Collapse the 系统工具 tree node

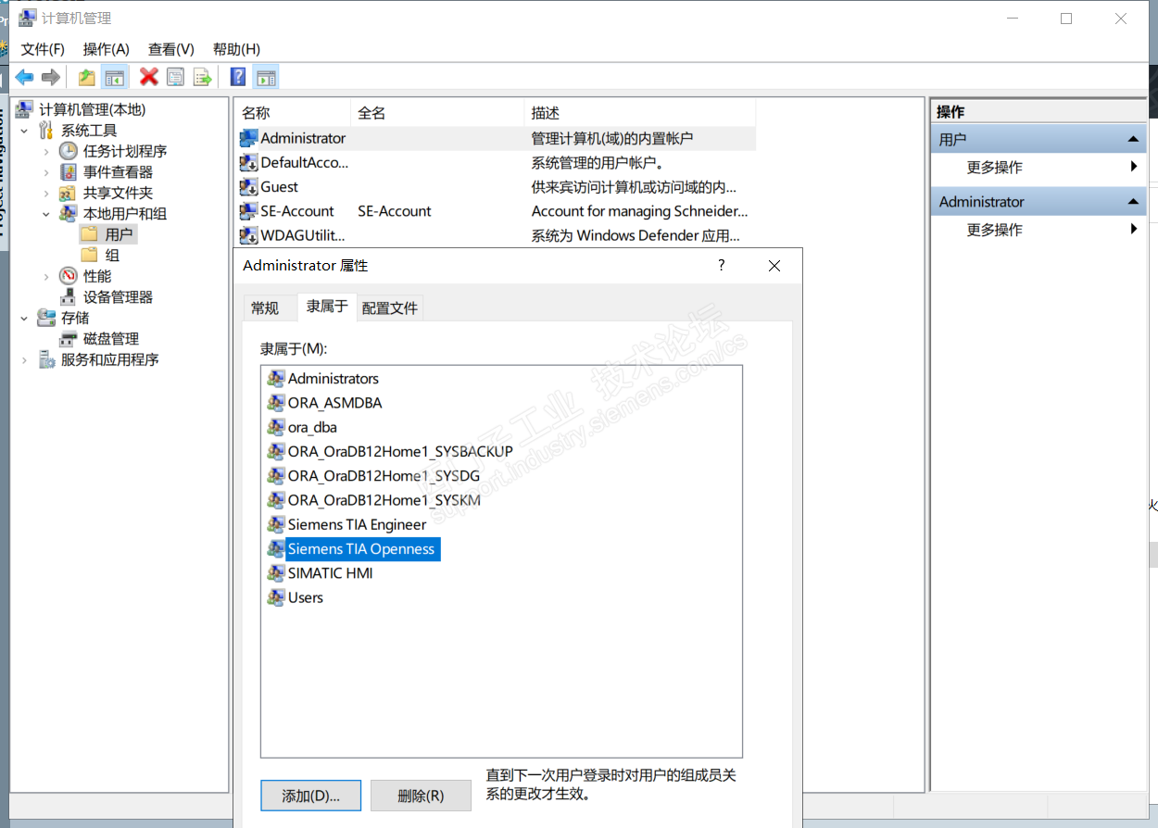click(25, 131)
